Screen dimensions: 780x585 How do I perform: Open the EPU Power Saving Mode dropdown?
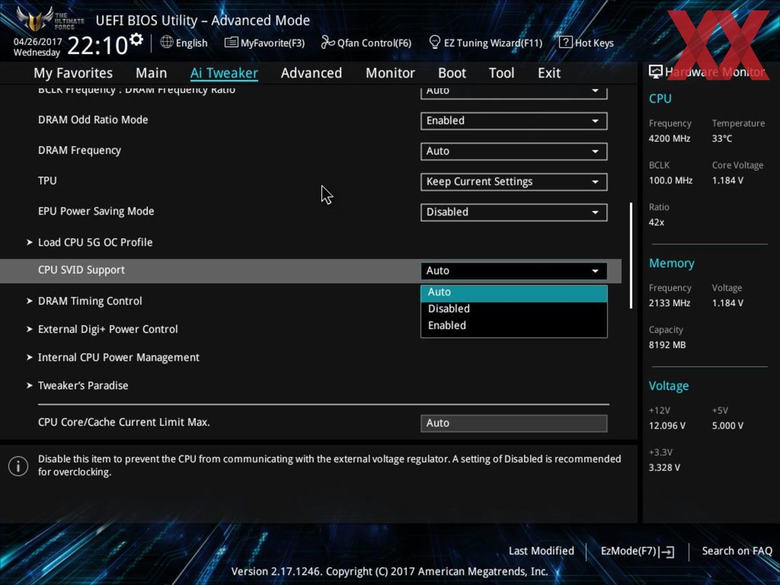pyautogui.click(x=514, y=212)
